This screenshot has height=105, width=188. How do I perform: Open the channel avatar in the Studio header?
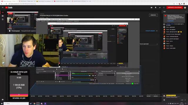185,8
